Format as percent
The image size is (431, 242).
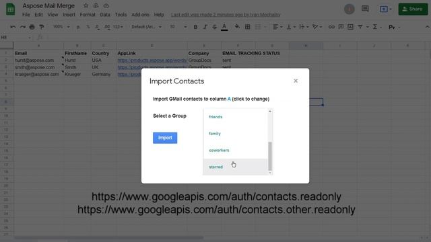[x=88, y=27]
